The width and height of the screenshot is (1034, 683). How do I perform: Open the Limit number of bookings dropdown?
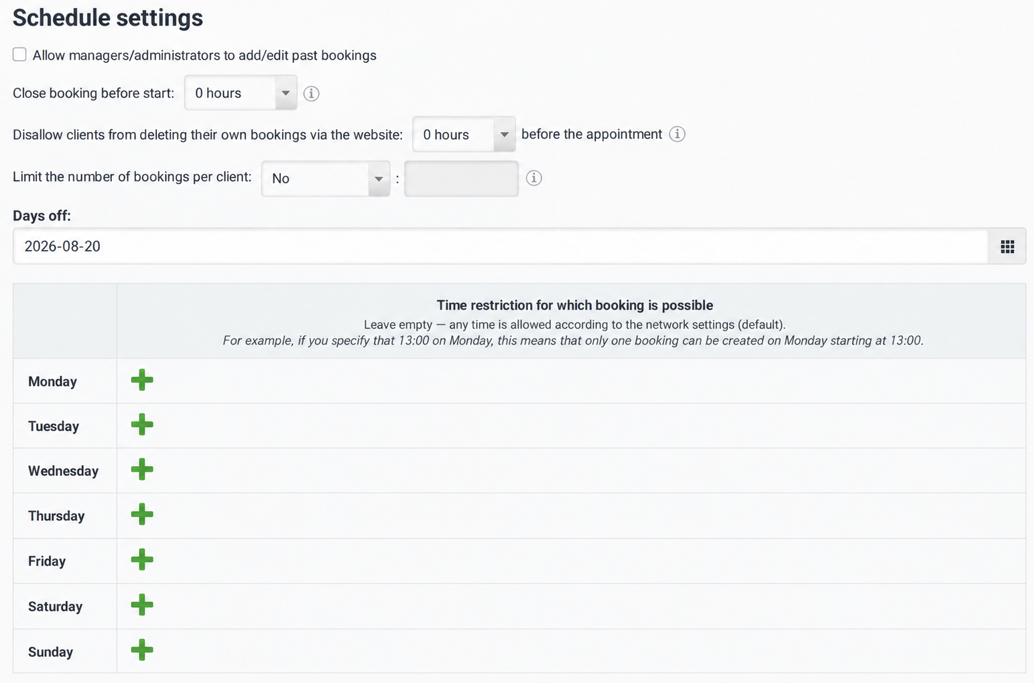click(x=326, y=178)
